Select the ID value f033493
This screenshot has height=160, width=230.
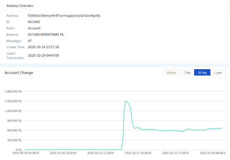(34, 22)
